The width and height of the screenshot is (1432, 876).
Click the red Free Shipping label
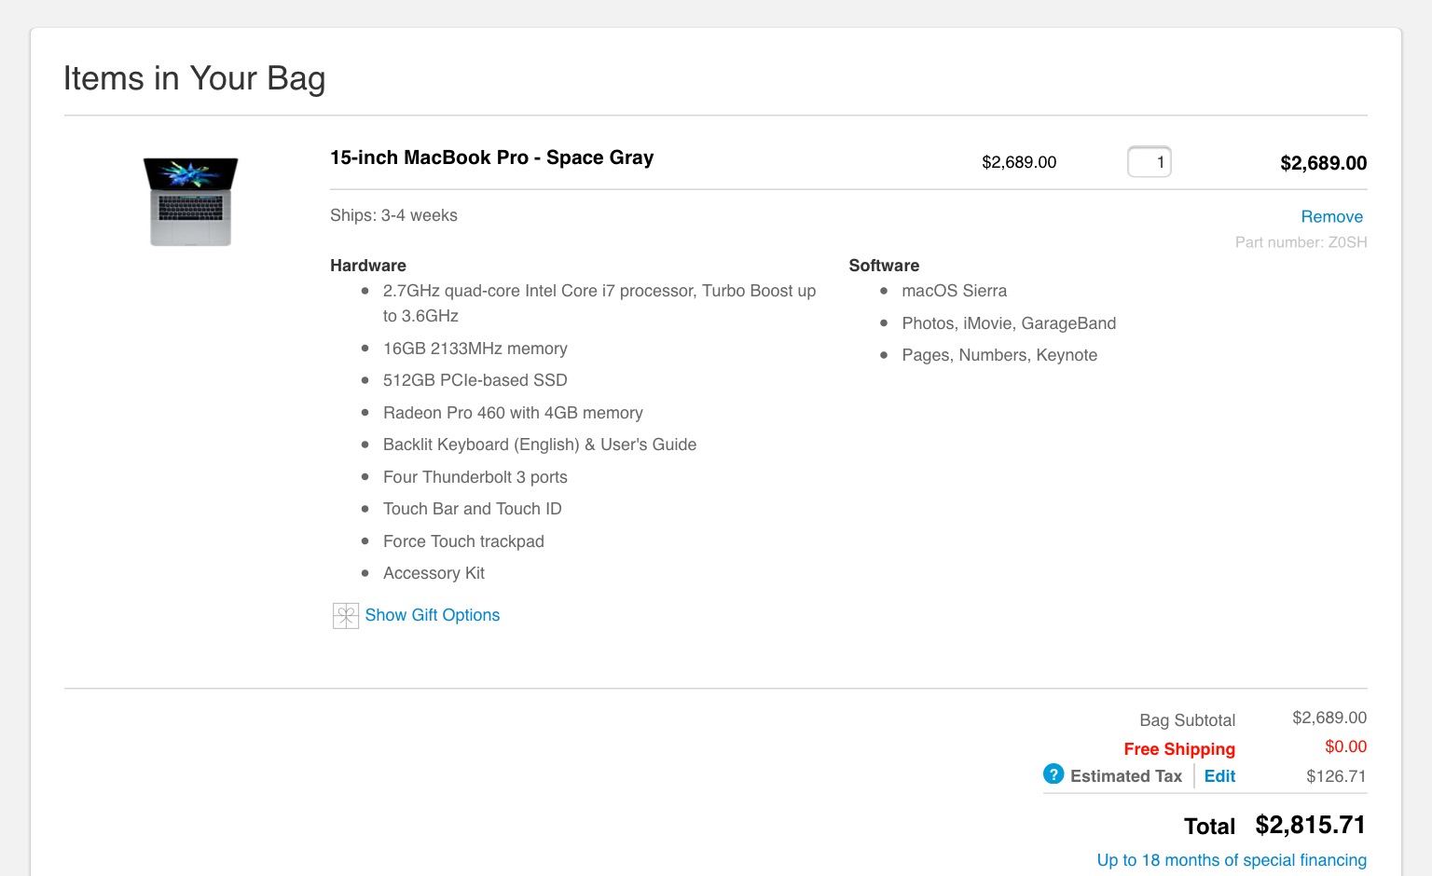point(1178,749)
